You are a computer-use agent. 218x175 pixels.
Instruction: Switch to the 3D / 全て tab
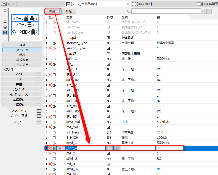142,4
